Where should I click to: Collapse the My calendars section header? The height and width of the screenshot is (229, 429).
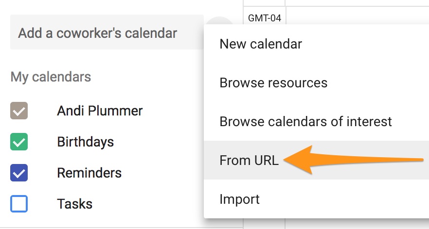pos(51,77)
